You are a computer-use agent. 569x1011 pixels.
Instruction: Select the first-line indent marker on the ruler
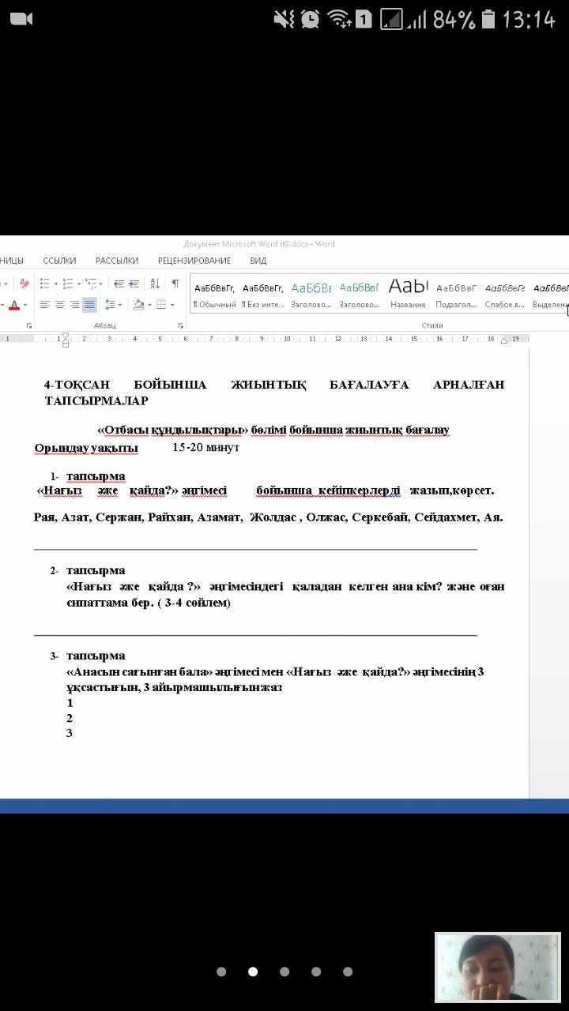[66, 335]
